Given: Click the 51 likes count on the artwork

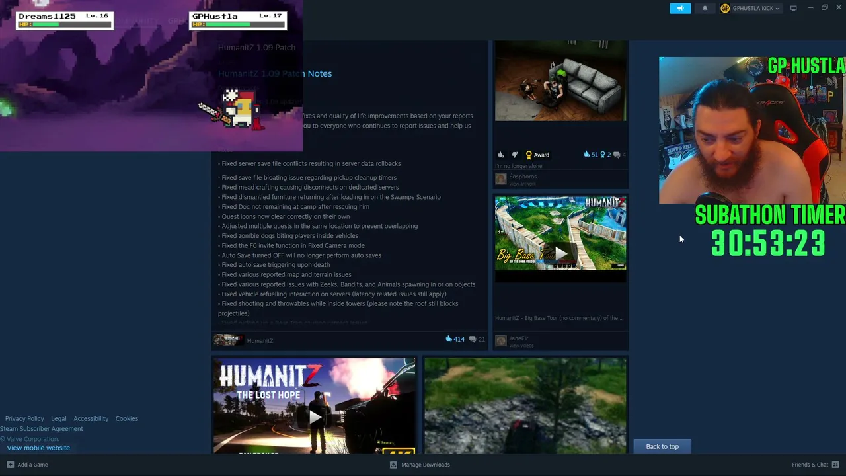Looking at the screenshot, I should tap(590, 155).
